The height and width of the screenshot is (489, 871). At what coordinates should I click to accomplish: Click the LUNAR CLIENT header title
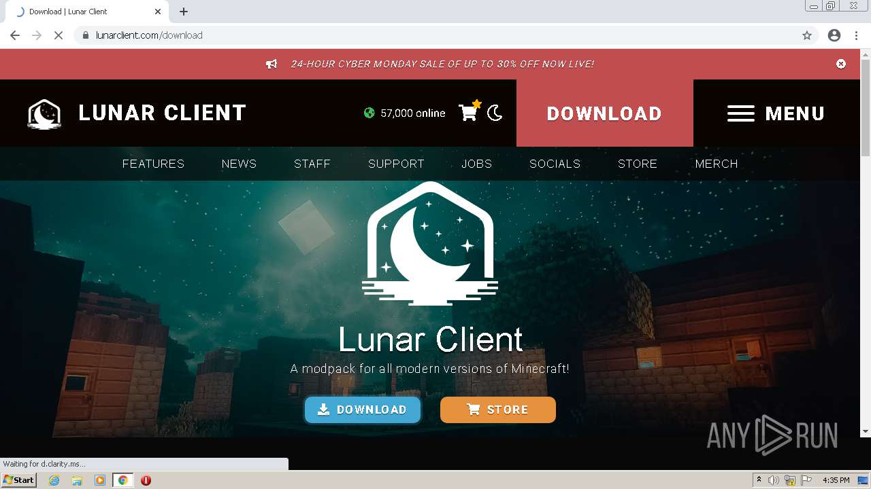pyautogui.click(x=162, y=113)
